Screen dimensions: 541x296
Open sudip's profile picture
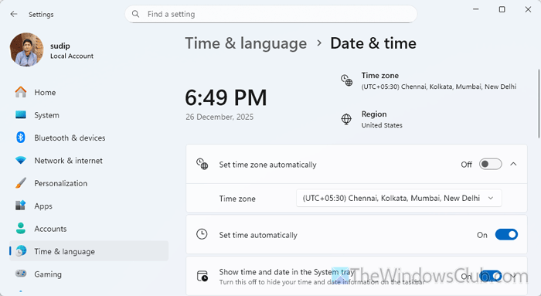point(26,49)
